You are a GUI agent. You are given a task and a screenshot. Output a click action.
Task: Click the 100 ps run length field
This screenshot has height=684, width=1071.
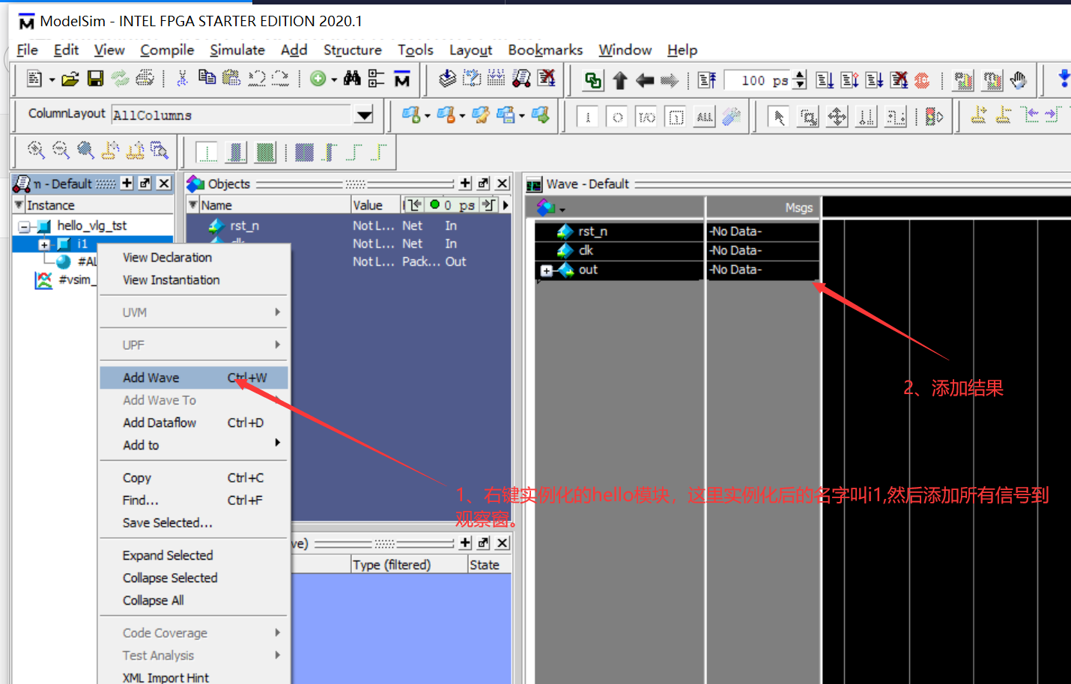click(x=758, y=80)
